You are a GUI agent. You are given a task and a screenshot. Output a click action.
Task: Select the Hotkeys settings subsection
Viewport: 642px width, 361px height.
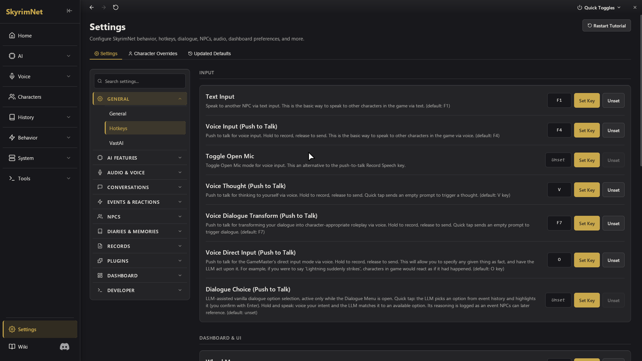coord(145,128)
